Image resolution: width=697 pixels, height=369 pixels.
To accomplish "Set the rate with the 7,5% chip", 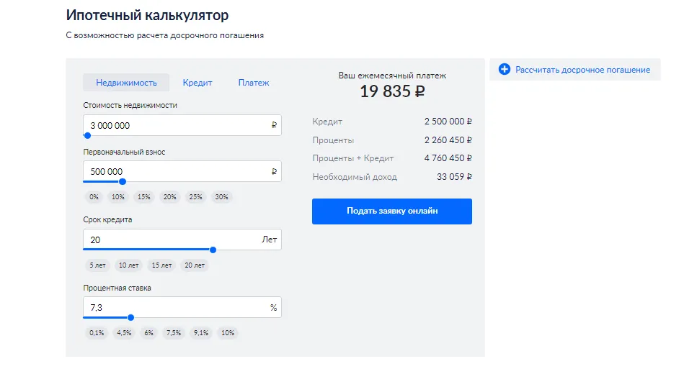I will 173,333.
